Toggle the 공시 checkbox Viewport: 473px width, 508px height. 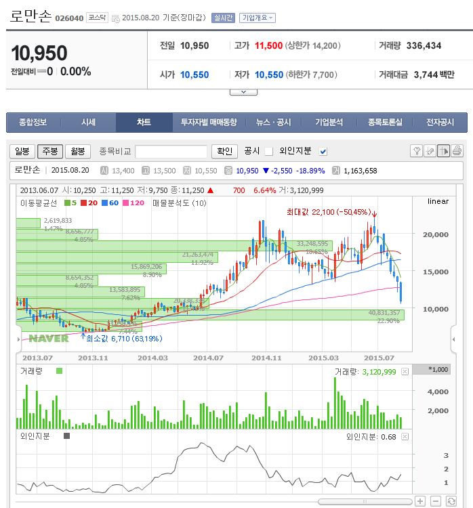click(268, 151)
